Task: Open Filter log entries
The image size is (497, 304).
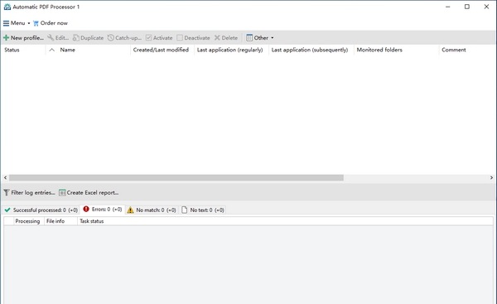Action: (x=29, y=193)
